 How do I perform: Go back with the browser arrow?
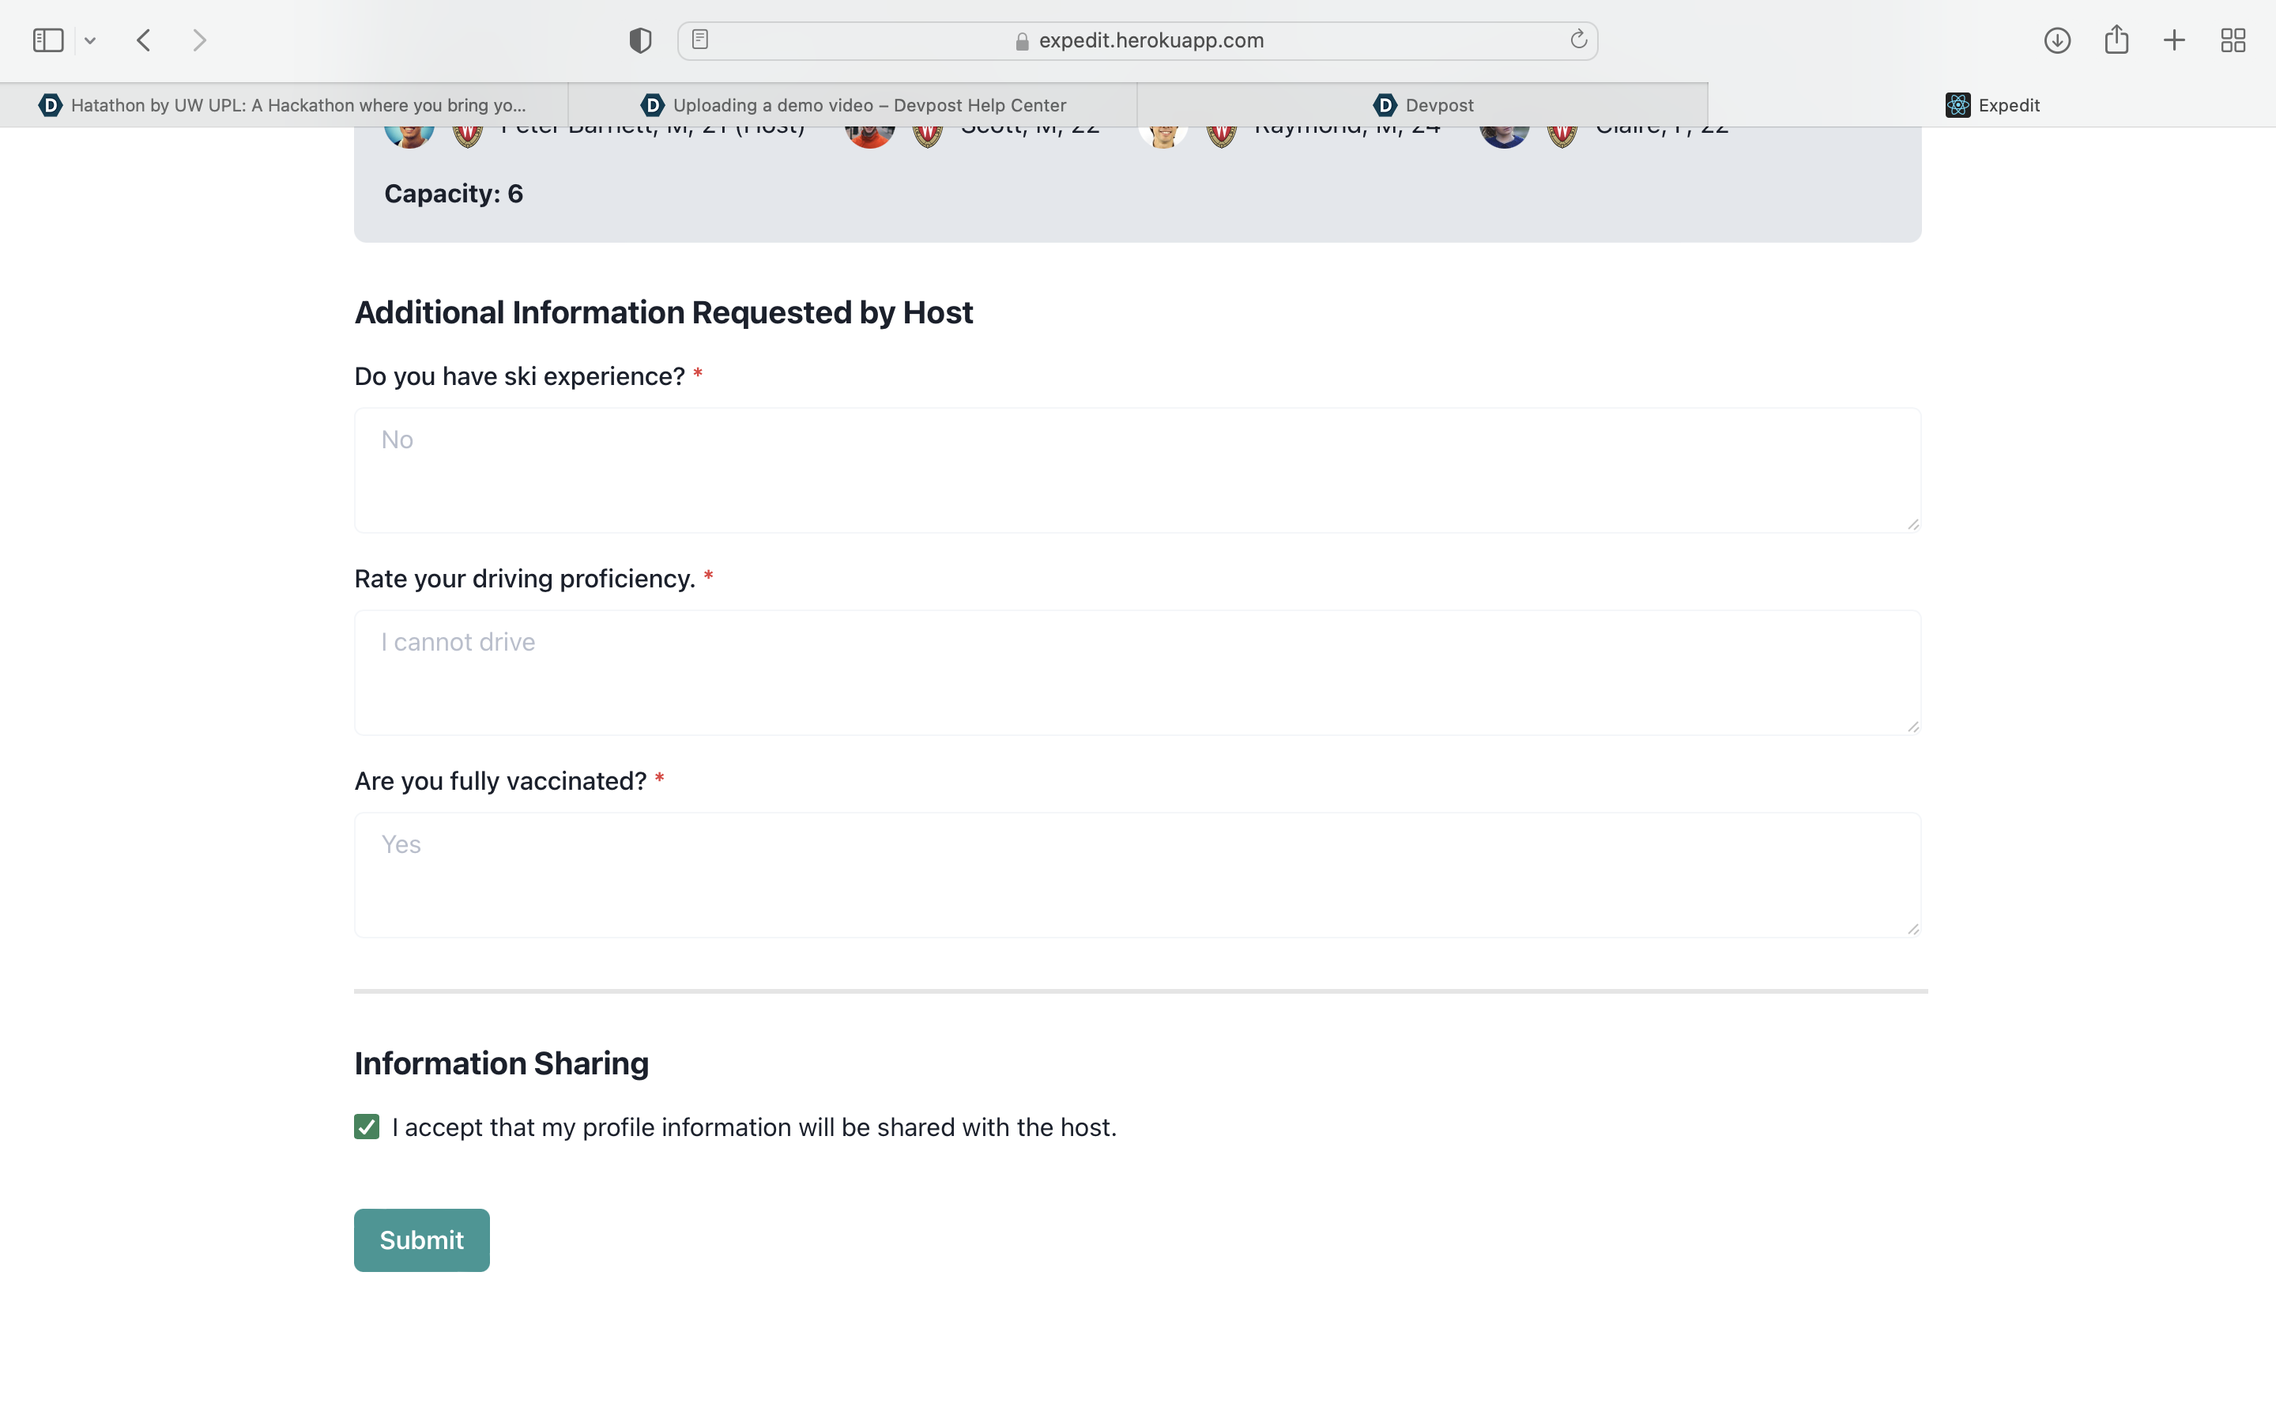[144, 40]
